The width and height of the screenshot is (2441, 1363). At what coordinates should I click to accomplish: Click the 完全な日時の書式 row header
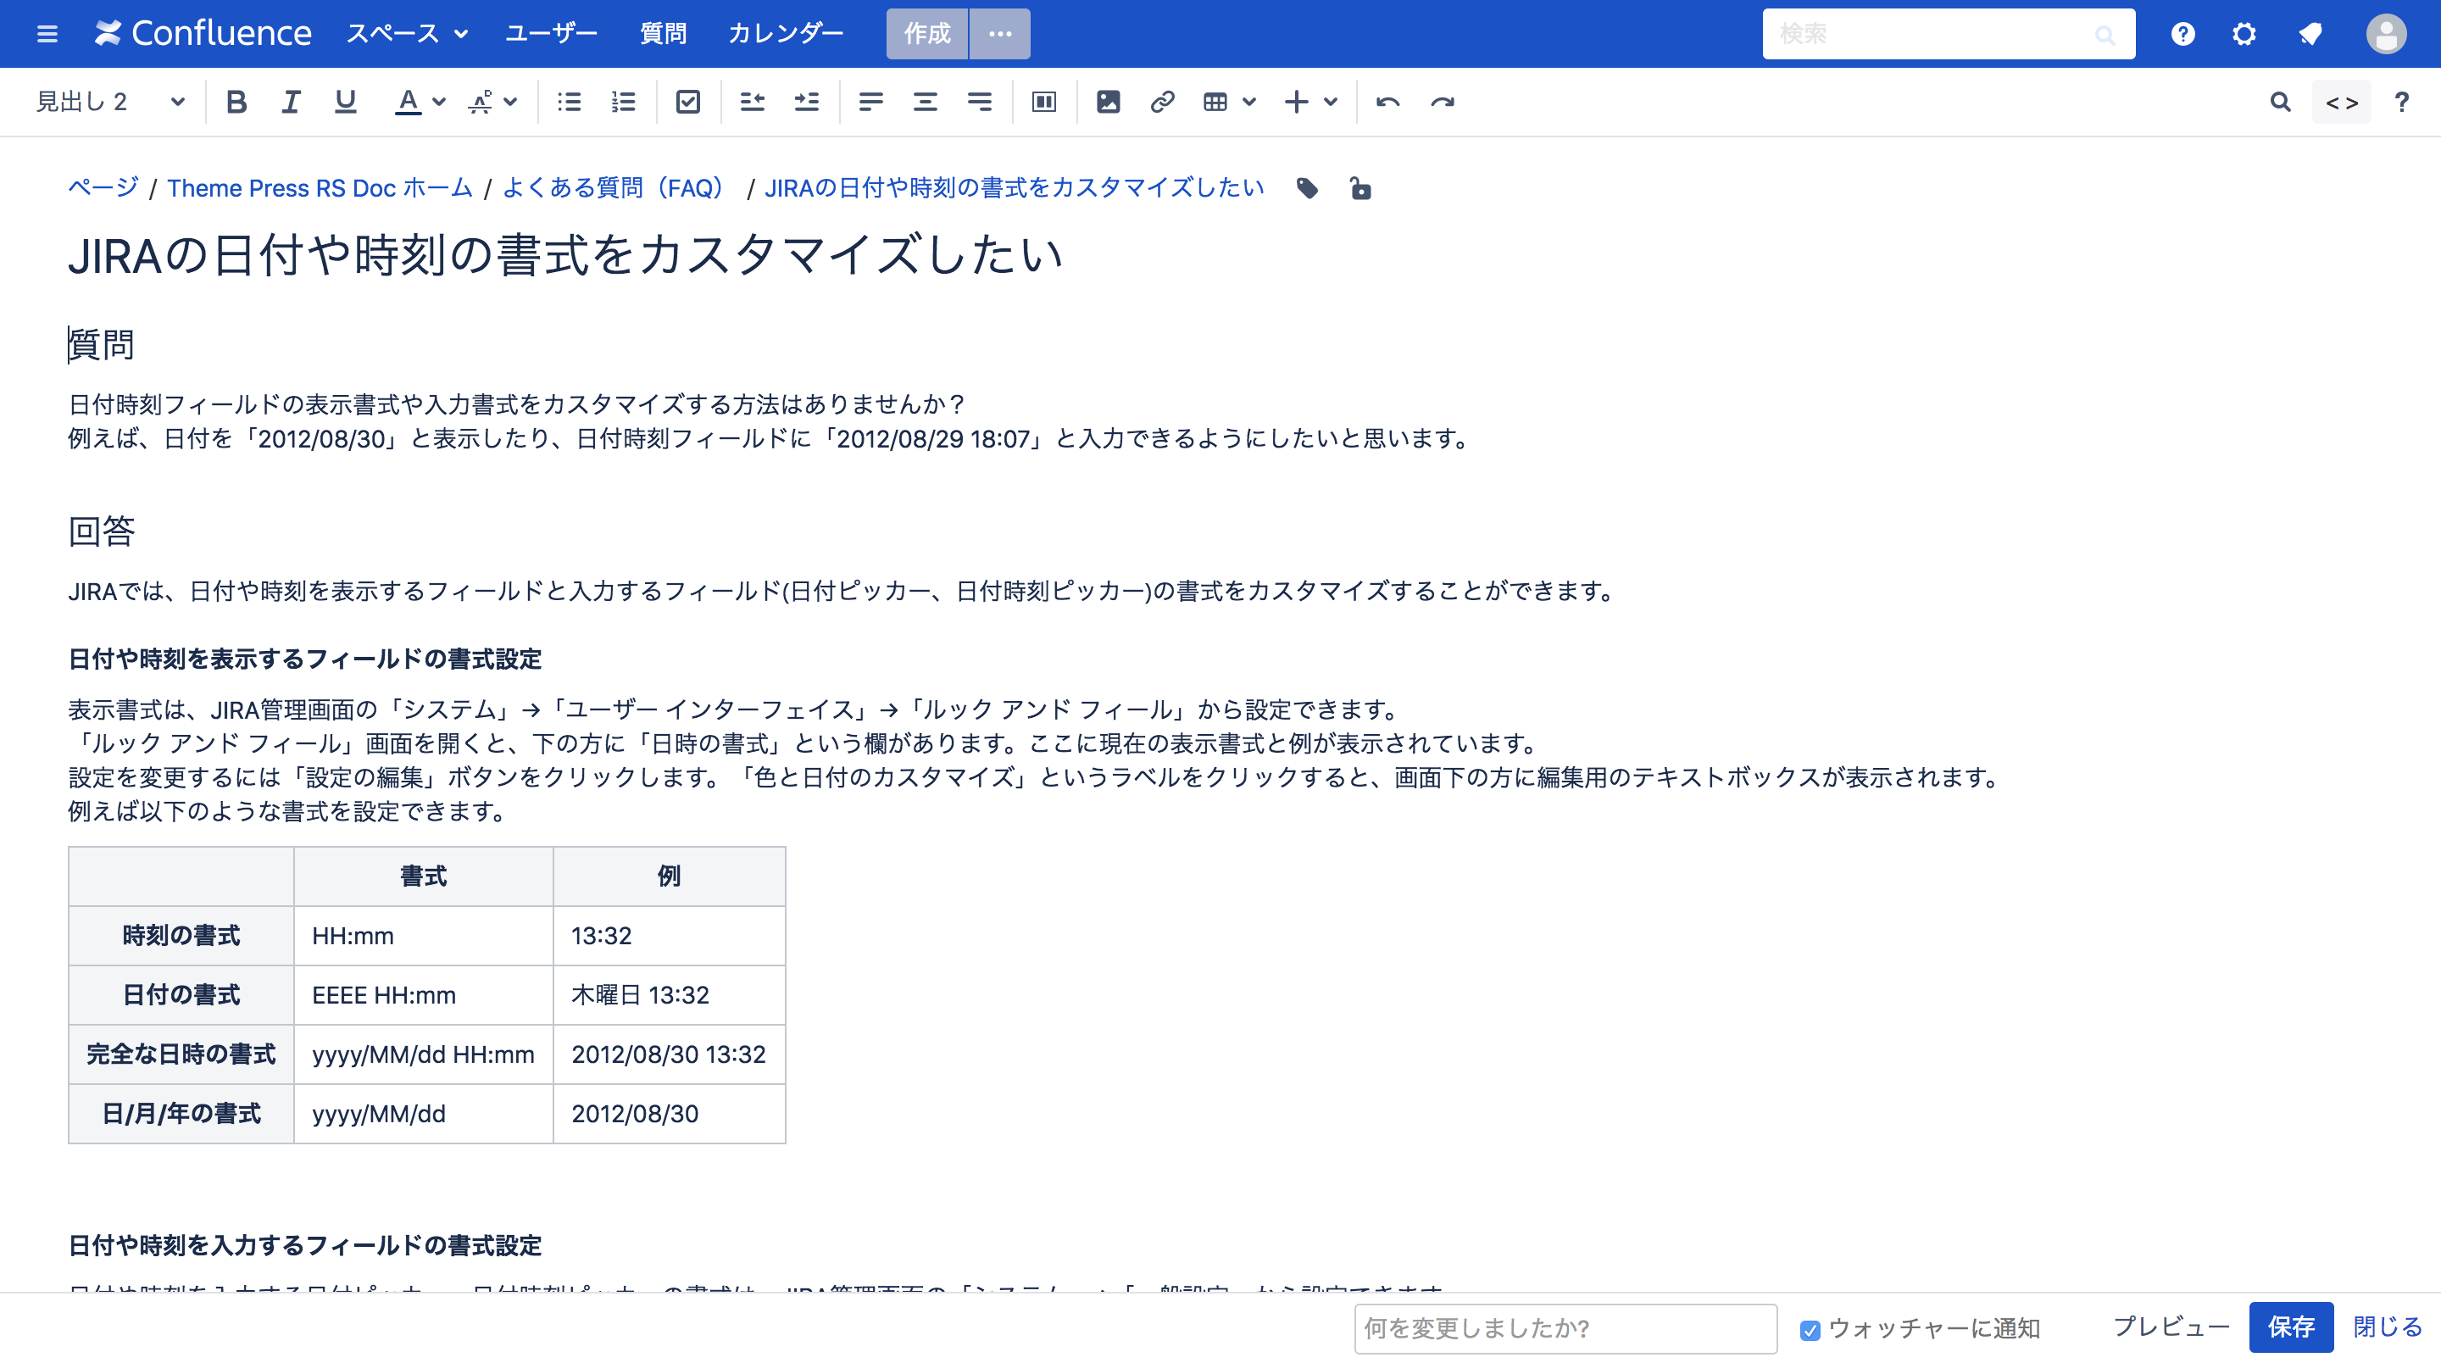[181, 1054]
